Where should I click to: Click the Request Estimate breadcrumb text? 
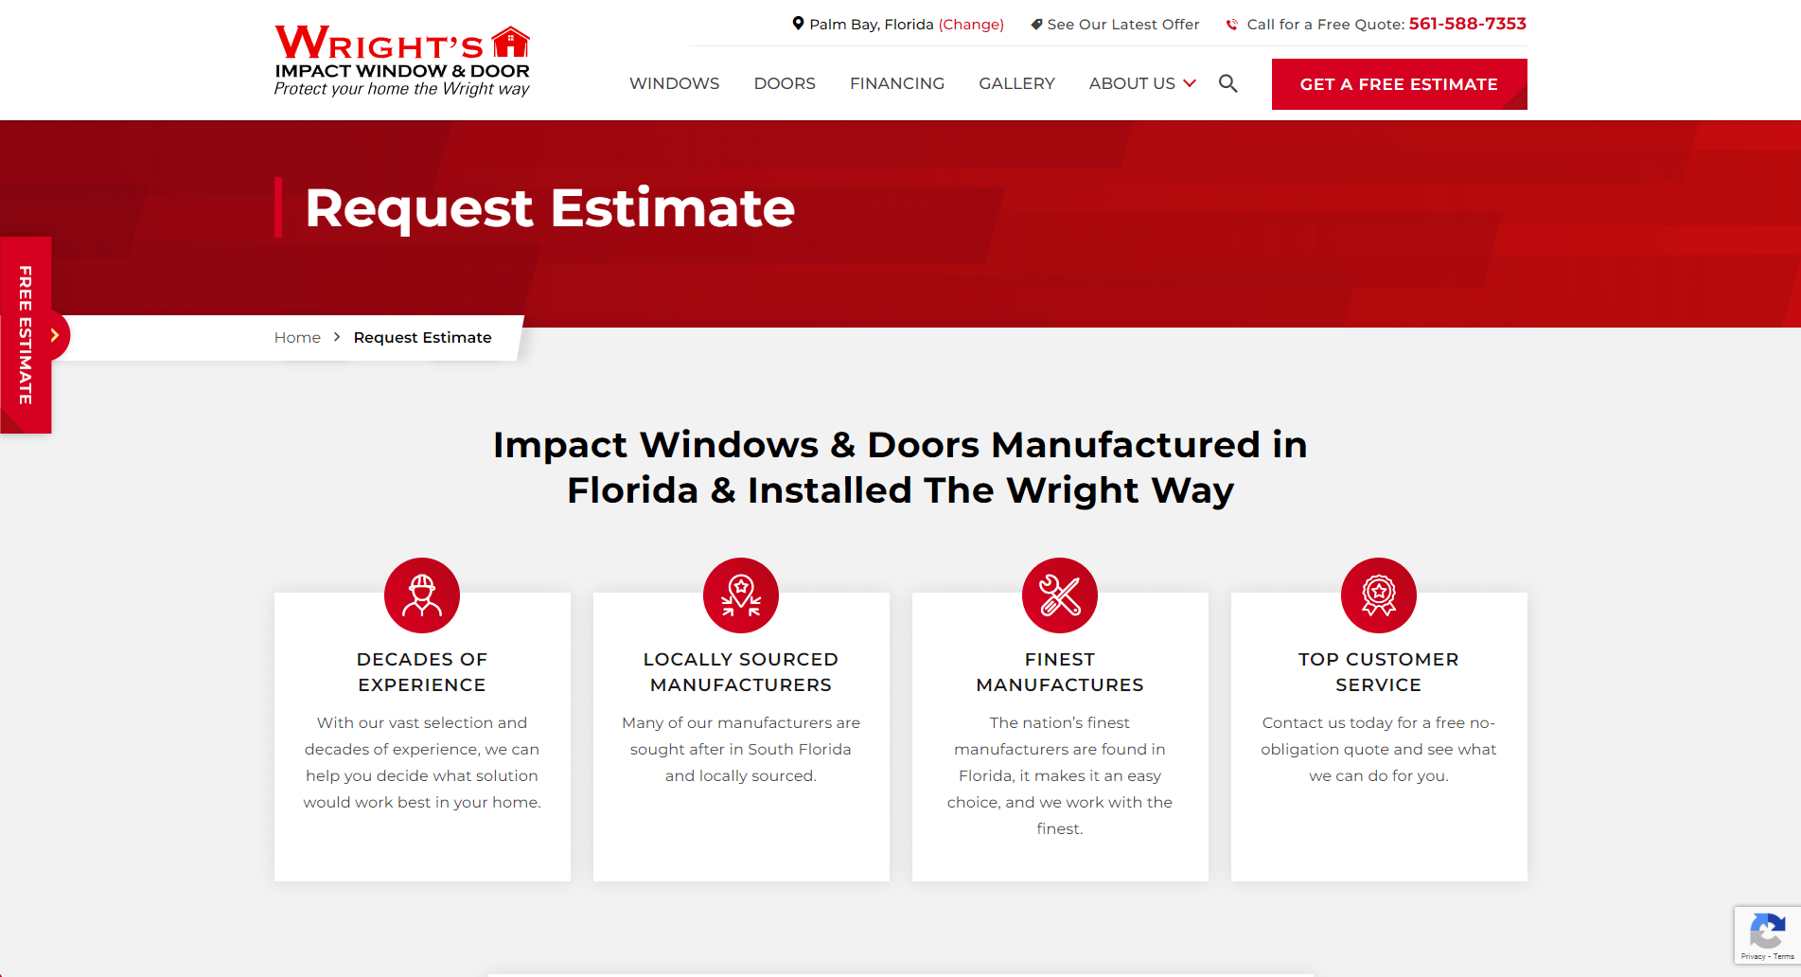point(422,337)
